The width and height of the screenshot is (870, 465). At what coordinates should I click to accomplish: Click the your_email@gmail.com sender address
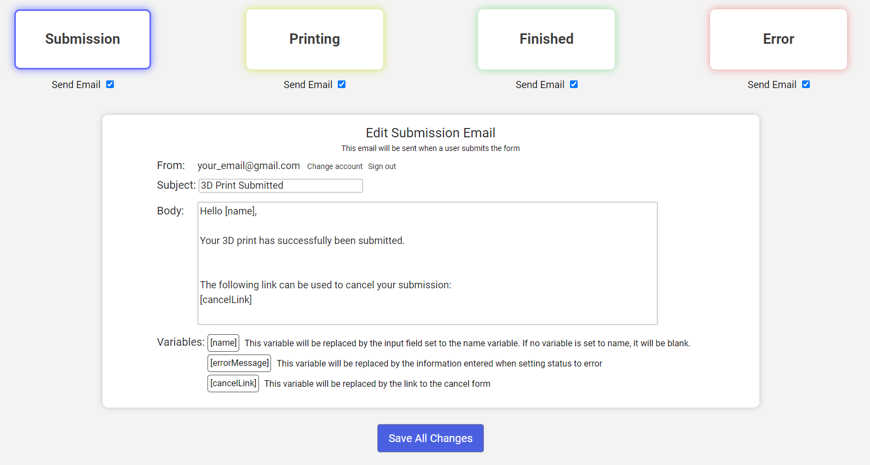(x=249, y=166)
